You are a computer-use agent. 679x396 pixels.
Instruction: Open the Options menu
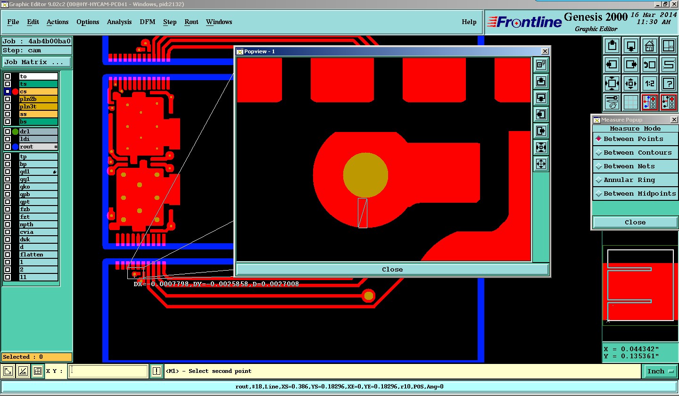(x=88, y=22)
